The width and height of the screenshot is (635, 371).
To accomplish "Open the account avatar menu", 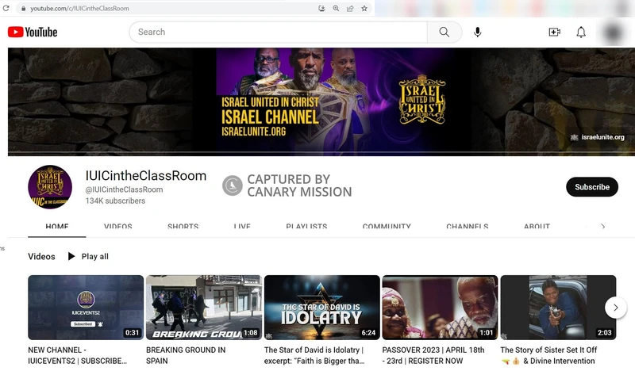I will pos(613,33).
